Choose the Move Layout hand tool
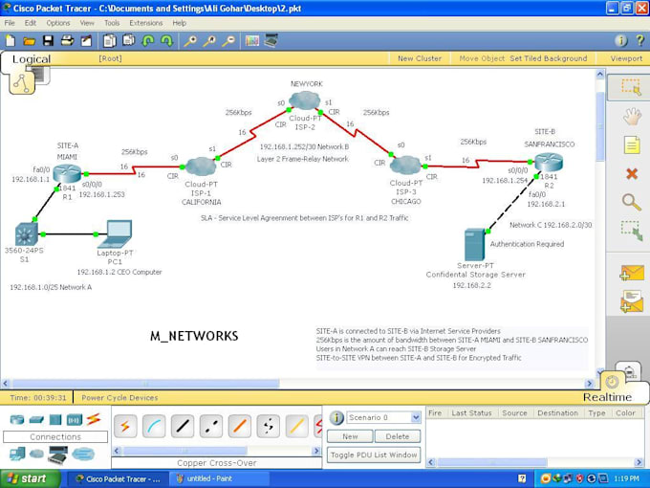Image resolution: width=650 pixels, height=488 pixels. tap(632, 117)
